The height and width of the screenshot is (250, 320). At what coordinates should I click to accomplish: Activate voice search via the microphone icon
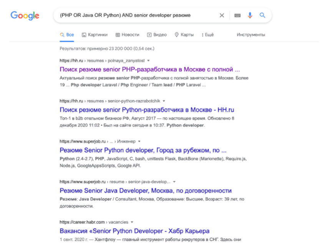pos(250,15)
